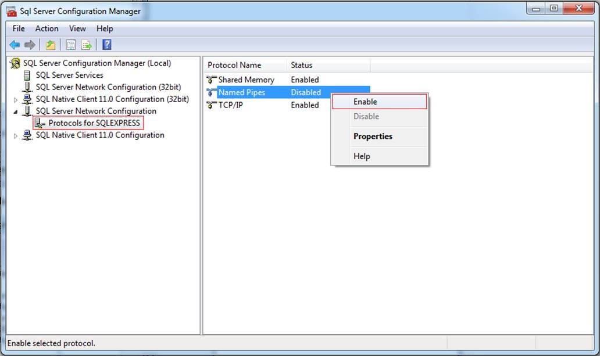Image resolution: width=600 pixels, height=356 pixels.
Task: Select Protocols for SQLEXPRESS tree item
Action: pyautogui.click(x=94, y=123)
